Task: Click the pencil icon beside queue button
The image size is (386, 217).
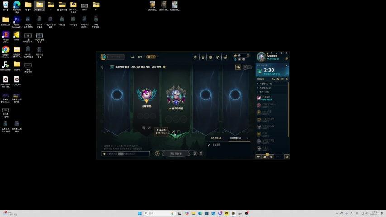Action: pyautogui.click(x=195, y=154)
